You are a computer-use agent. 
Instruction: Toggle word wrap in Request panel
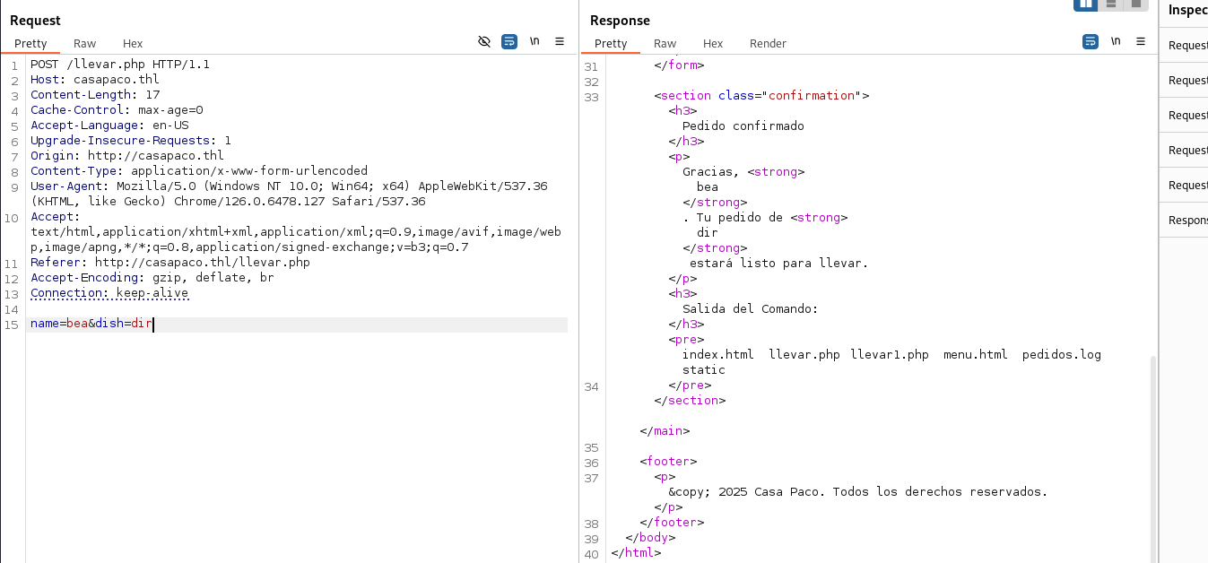pyautogui.click(x=509, y=42)
